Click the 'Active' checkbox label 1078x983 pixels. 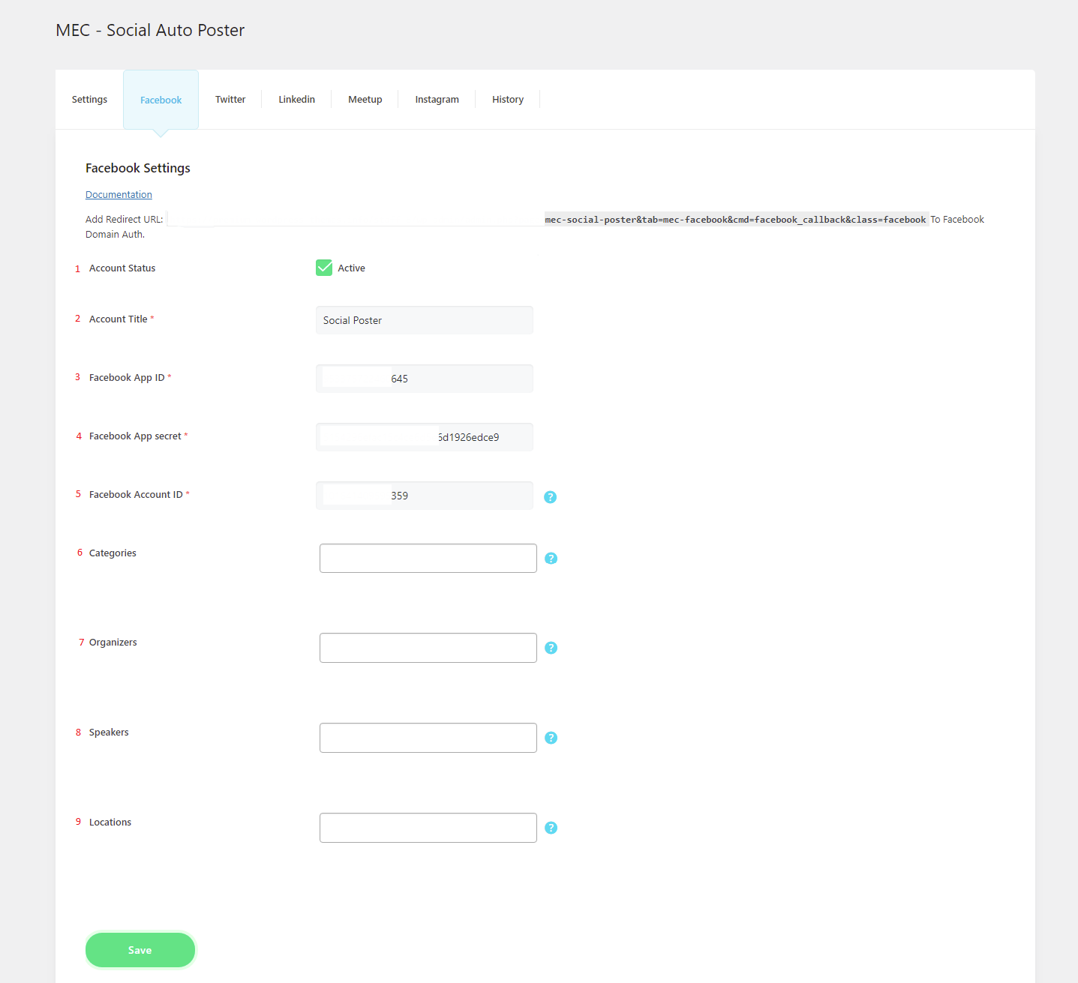(x=351, y=268)
